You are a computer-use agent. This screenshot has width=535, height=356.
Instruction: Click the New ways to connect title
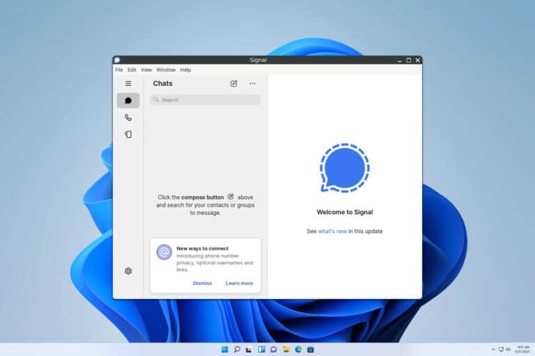202,249
